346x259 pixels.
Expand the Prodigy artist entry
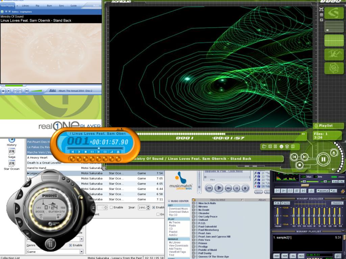194,247
